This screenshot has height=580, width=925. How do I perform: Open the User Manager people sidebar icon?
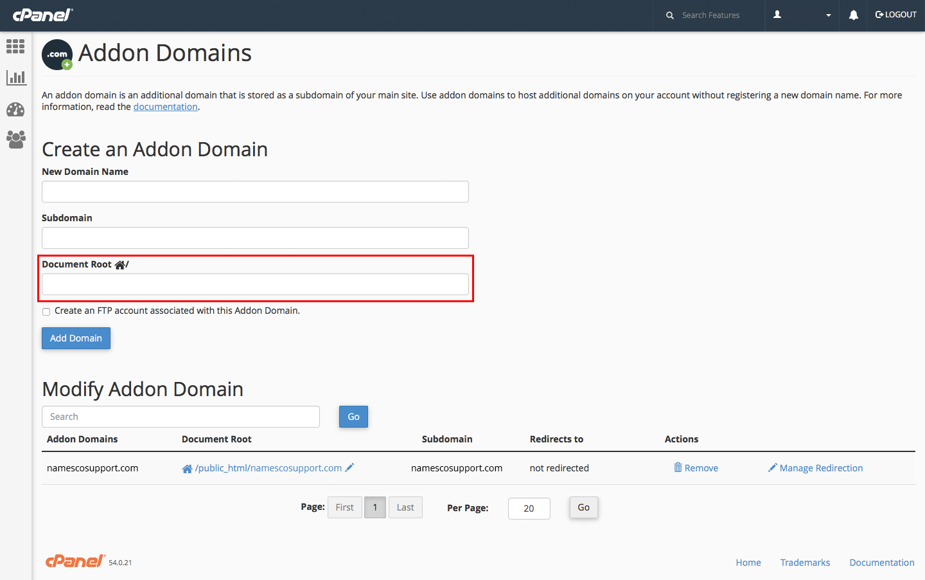(15, 139)
